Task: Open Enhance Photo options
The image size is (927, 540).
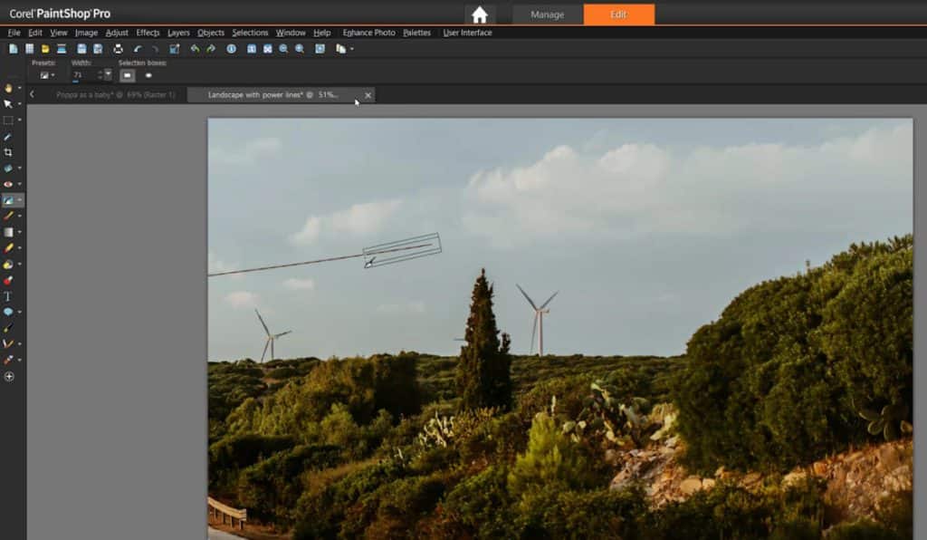Action: (368, 33)
